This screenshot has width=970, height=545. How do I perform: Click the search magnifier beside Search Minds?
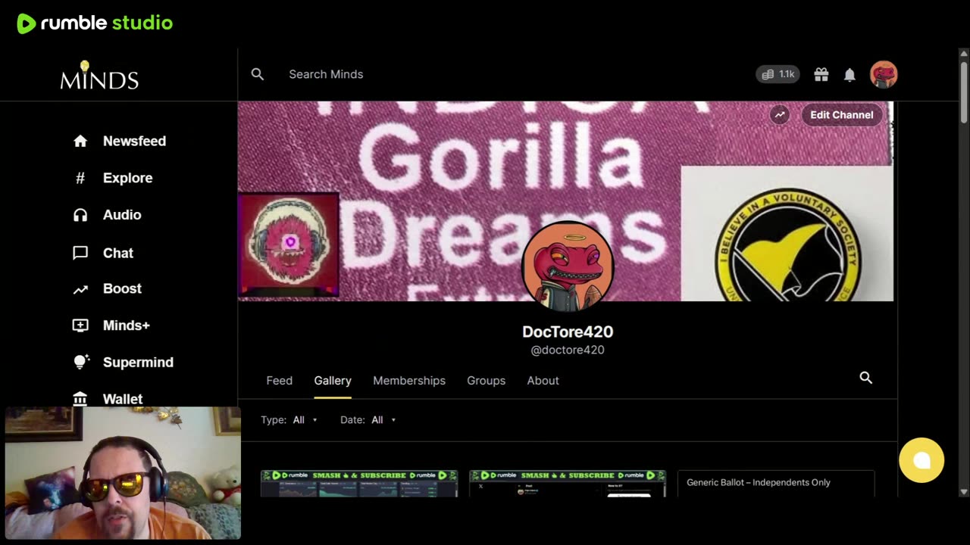(x=258, y=74)
